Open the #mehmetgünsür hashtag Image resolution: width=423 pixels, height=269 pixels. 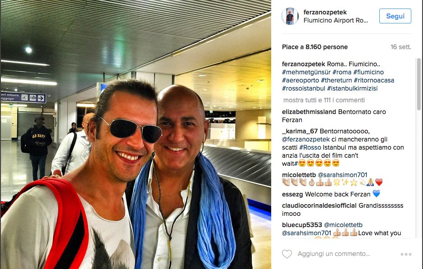tap(306, 72)
